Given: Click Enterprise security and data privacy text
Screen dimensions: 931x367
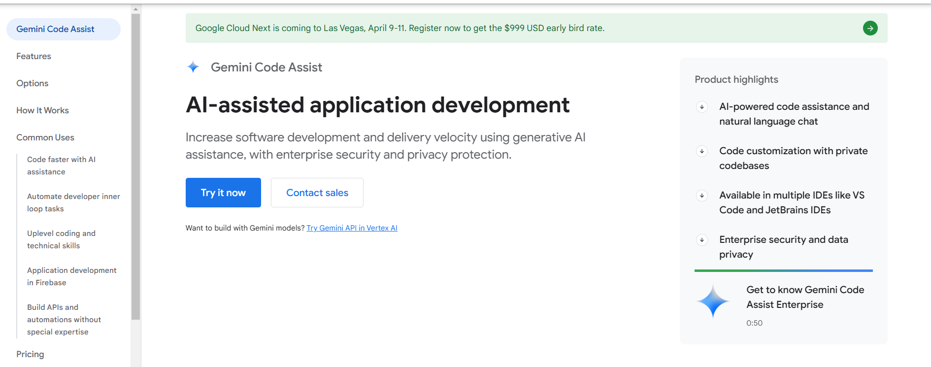Looking at the screenshot, I should point(783,247).
